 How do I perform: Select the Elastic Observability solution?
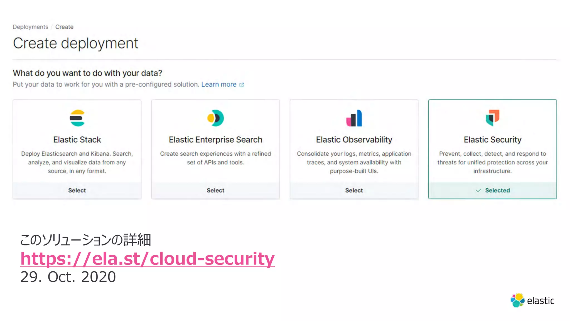click(x=354, y=190)
